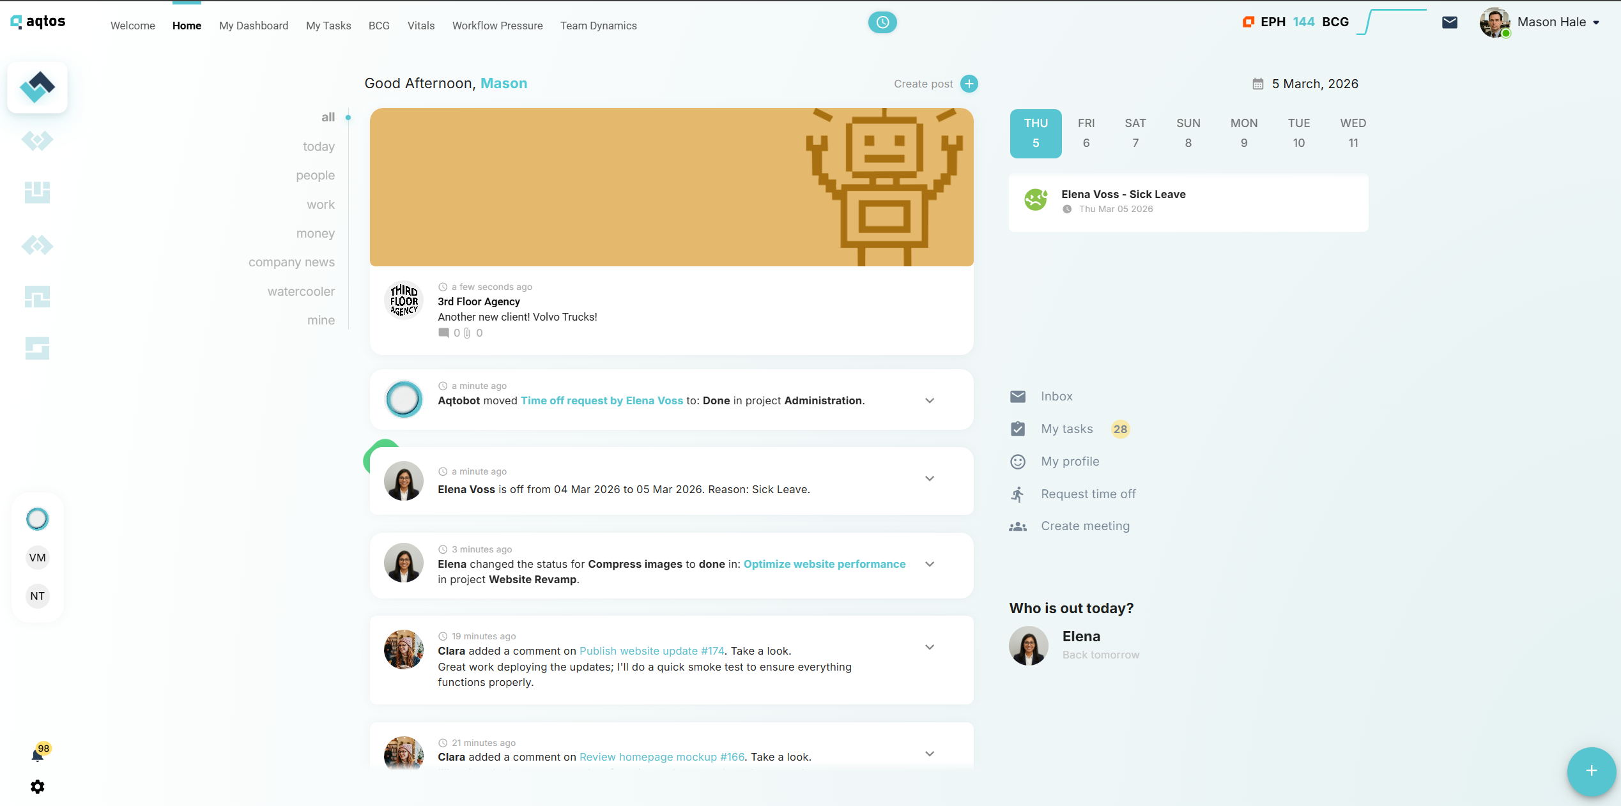Open the NT chat avatar

pos(37,596)
